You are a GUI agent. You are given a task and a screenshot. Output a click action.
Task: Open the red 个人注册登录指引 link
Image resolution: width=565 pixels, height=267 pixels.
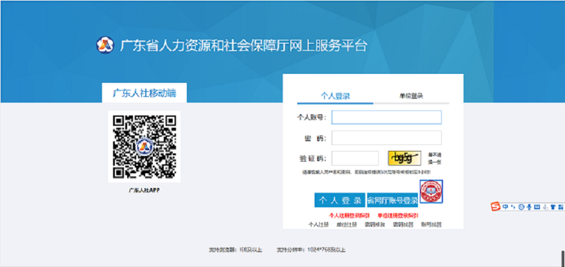coord(349,216)
